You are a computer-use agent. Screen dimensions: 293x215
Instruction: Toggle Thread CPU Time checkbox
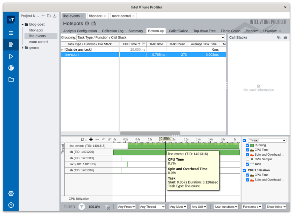point(247,150)
